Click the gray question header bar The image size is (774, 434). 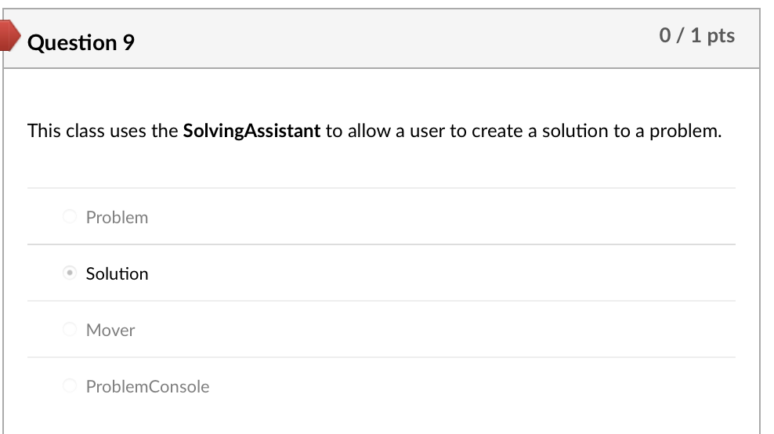(x=392, y=39)
